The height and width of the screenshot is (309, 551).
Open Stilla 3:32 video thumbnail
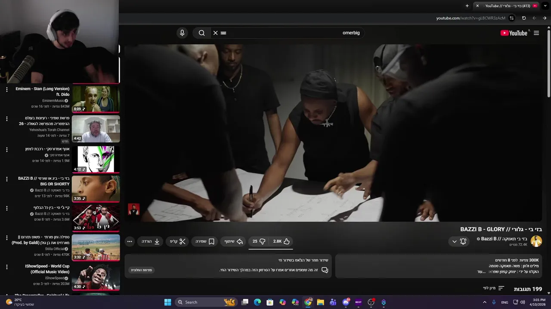(x=96, y=247)
